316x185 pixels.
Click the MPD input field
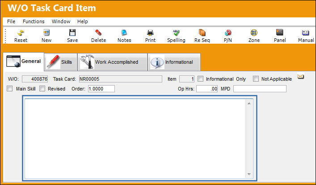(260, 89)
